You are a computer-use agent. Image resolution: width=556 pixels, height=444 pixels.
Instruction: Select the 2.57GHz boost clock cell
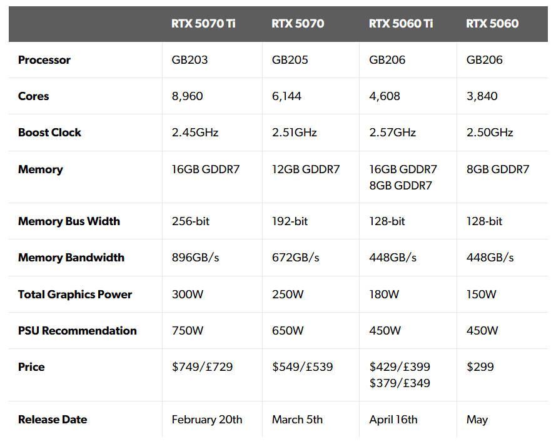click(x=393, y=133)
